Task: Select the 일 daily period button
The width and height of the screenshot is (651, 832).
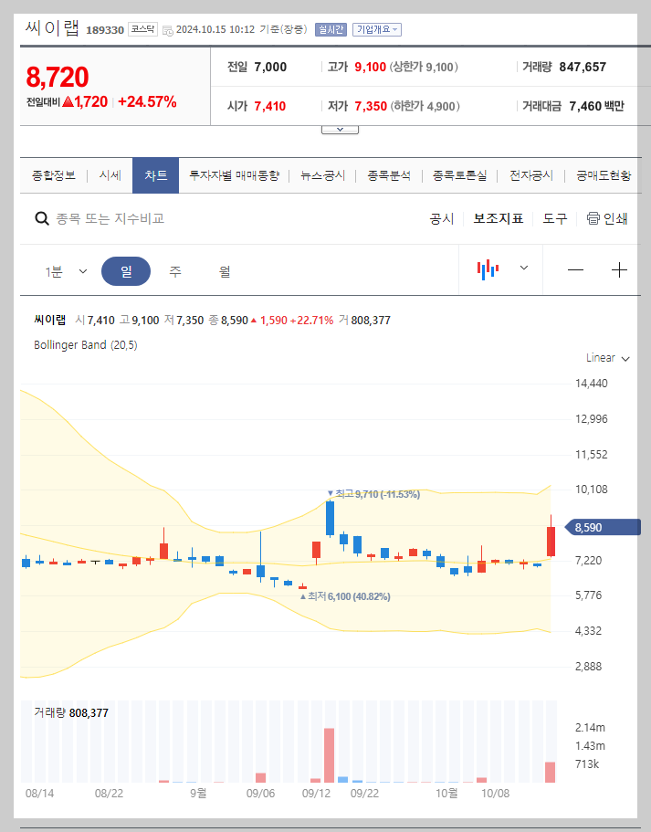Action: (x=126, y=271)
